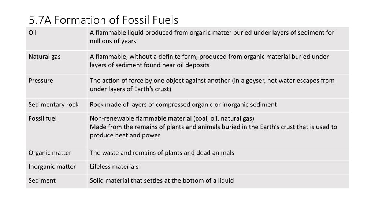Click the Oil definition about flammable liquid

pyautogui.click(x=212, y=37)
